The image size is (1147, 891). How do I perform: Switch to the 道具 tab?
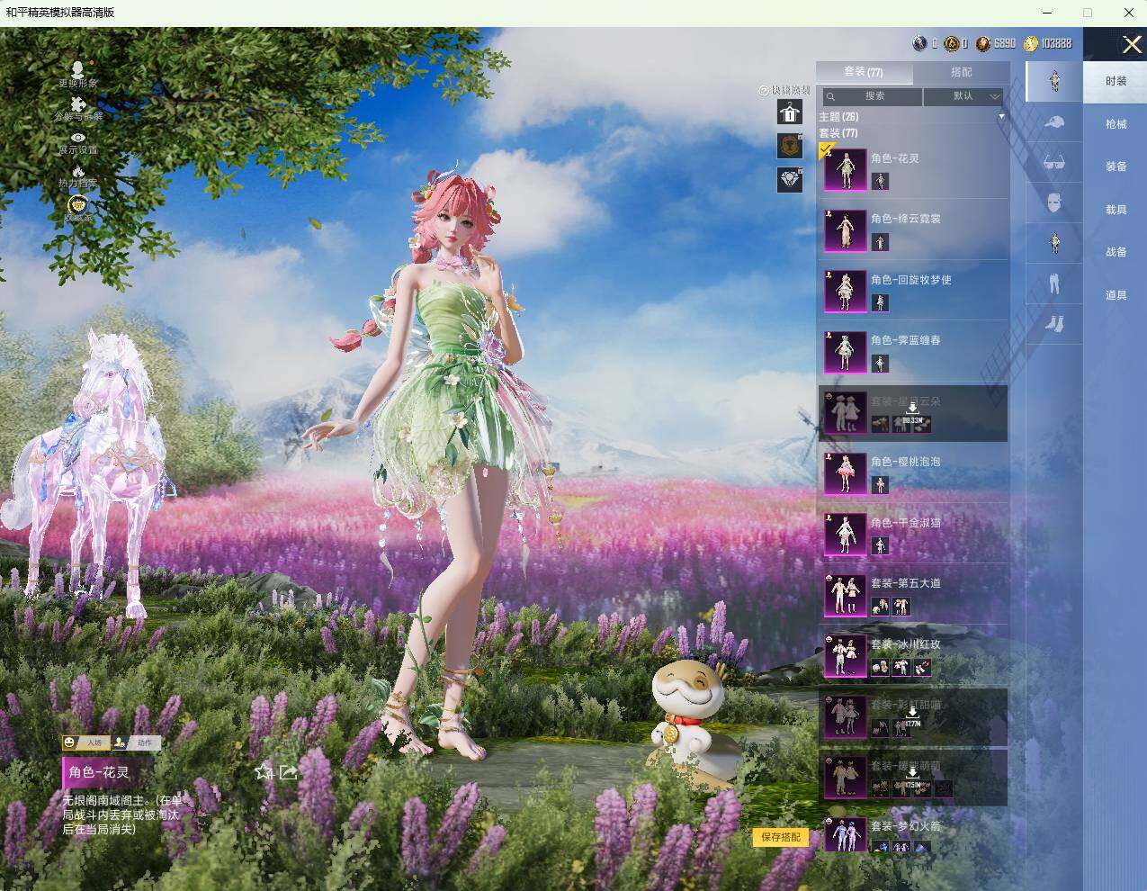click(1116, 295)
